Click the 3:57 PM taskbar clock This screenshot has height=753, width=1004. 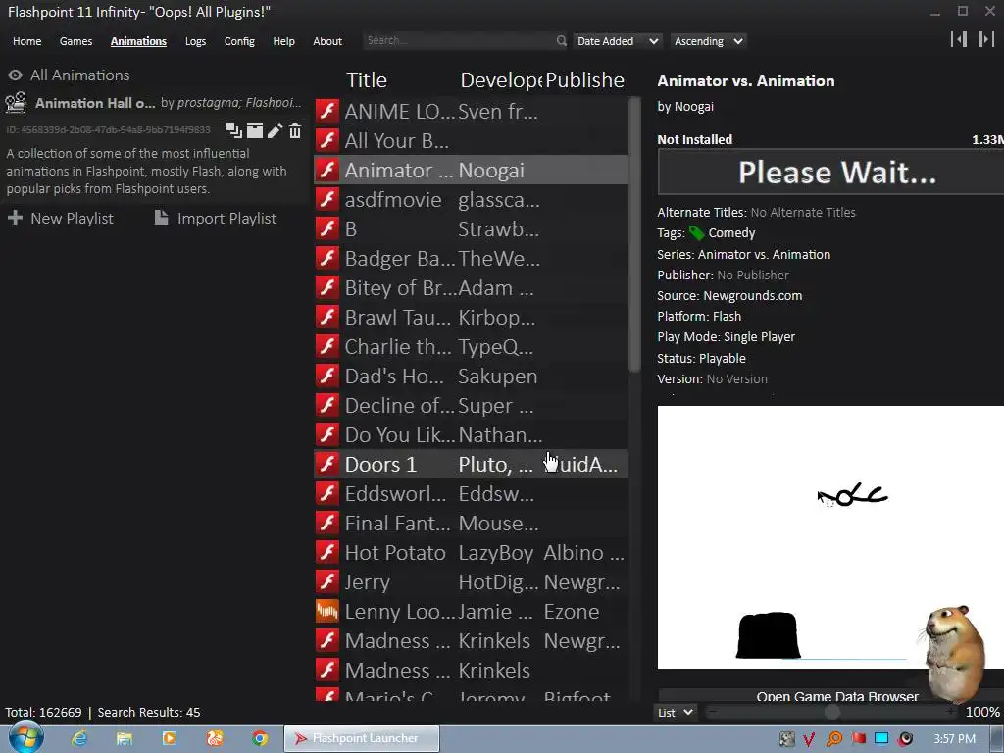pyautogui.click(x=954, y=739)
